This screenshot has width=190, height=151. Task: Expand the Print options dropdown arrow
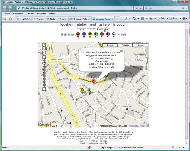(x=155, y=19)
